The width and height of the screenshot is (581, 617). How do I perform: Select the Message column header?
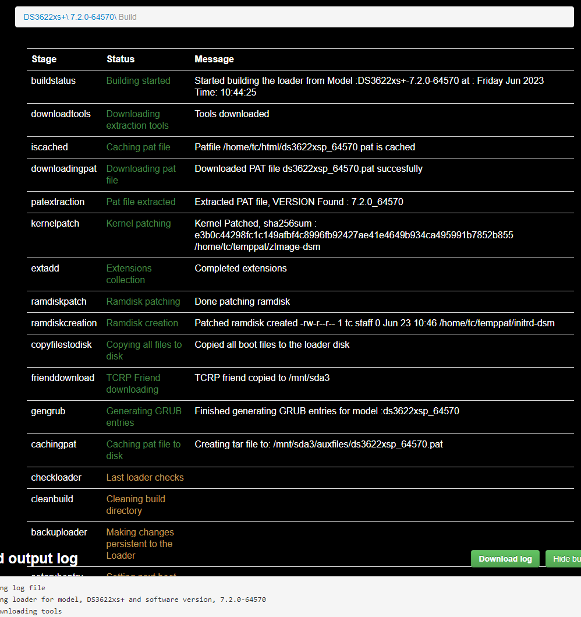pos(214,59)
